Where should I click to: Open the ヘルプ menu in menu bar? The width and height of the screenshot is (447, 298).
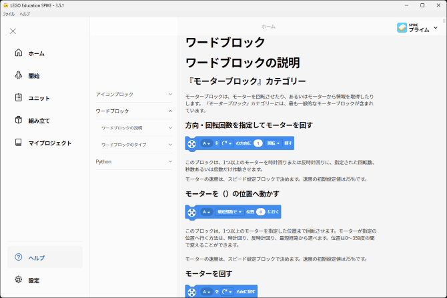pyautogui.click(x=25, y=14)
